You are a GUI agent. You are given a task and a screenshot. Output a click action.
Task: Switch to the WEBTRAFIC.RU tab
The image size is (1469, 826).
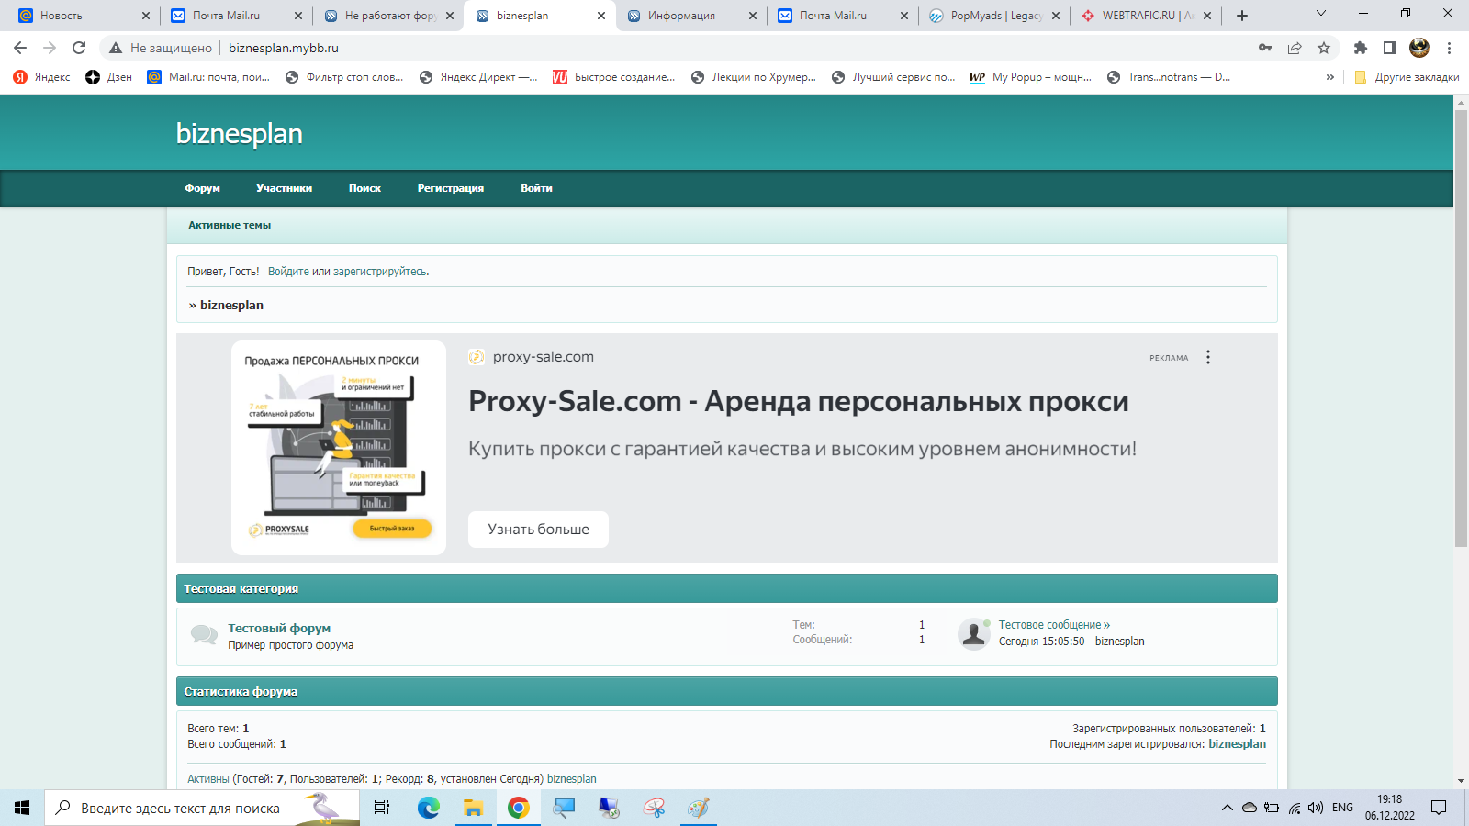1143,16
